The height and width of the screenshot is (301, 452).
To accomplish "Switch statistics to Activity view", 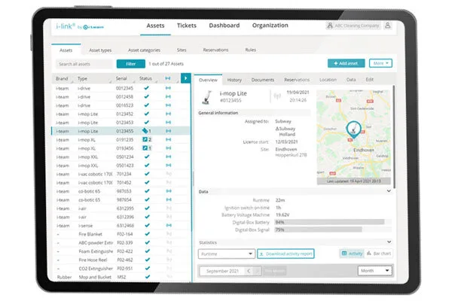I will tap(352, 254).
